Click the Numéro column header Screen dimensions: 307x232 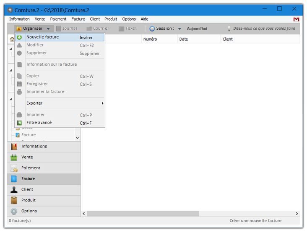point(150,39)
